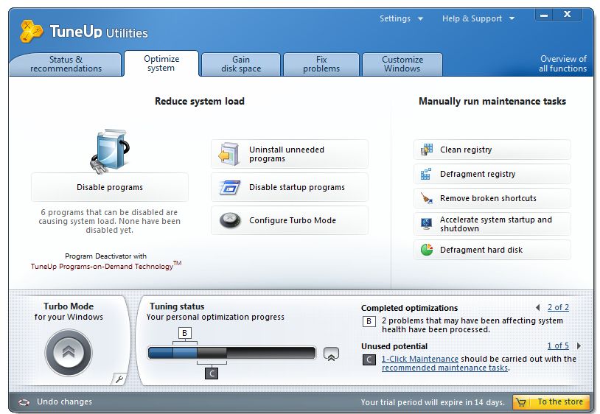The width and height of the screenshot is (600, 414).
Task: Show next unused potential with right arrow
Action: pyautogui.click(x=579, y=345)
